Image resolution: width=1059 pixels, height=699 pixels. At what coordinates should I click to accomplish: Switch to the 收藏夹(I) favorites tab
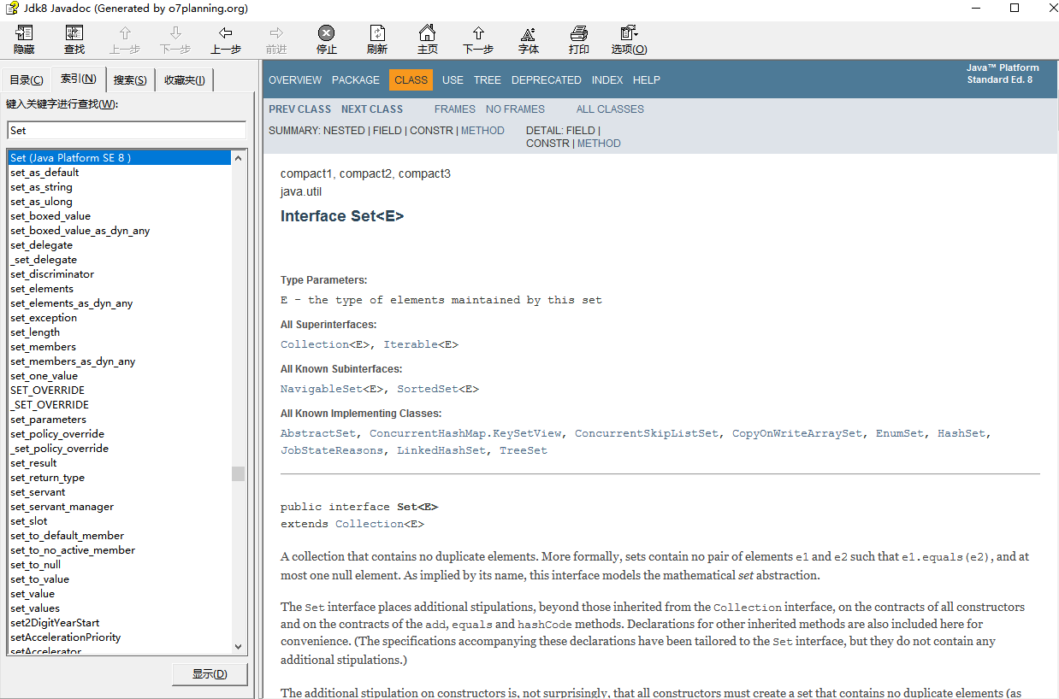[185, 80]
